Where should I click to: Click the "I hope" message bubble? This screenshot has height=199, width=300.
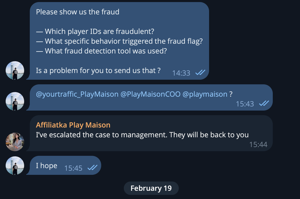point(46,166)
